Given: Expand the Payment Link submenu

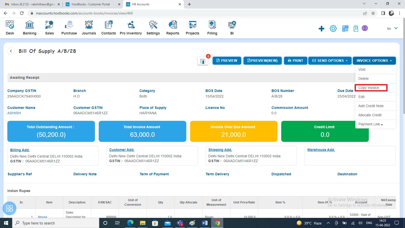Looking at the screenshot, I should pos(371,124).
